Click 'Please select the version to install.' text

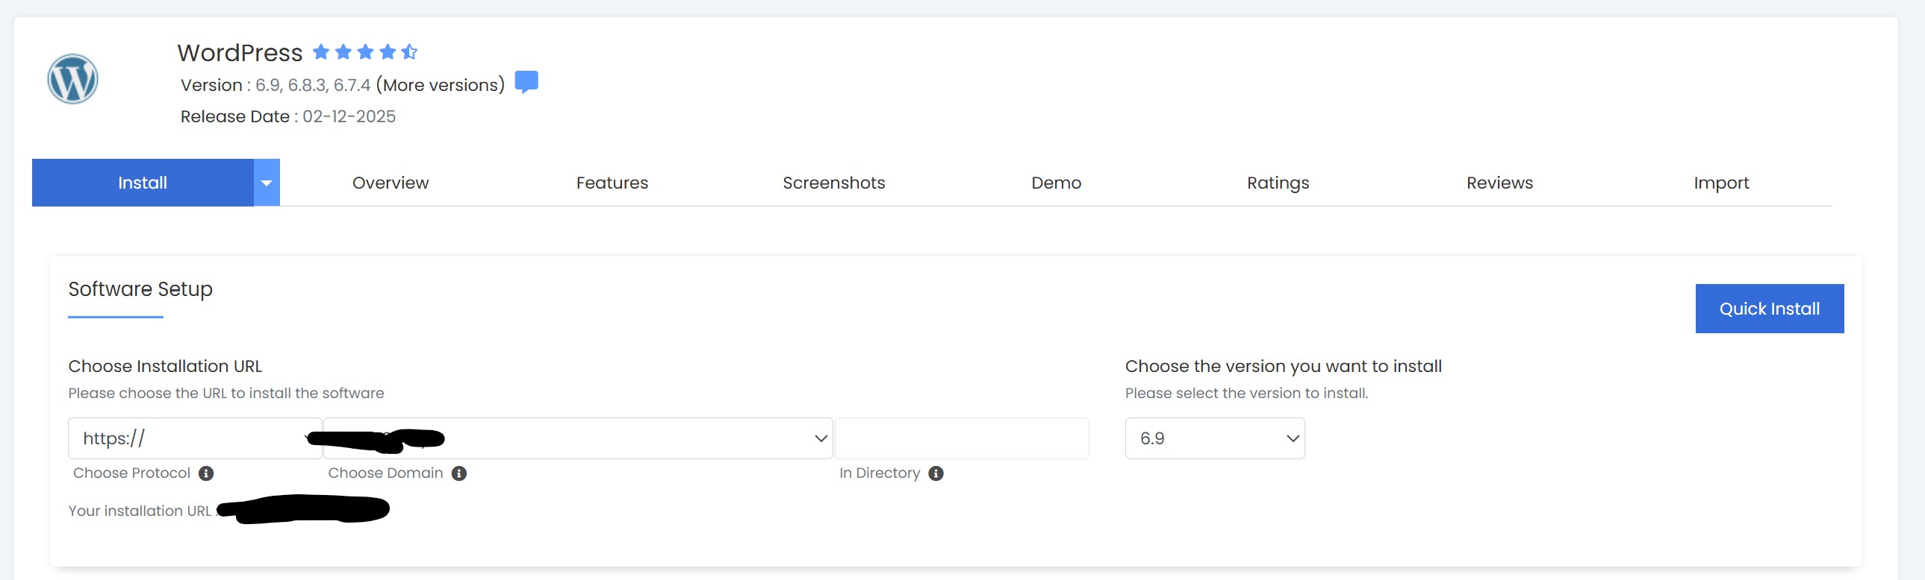click(1246, 394)
